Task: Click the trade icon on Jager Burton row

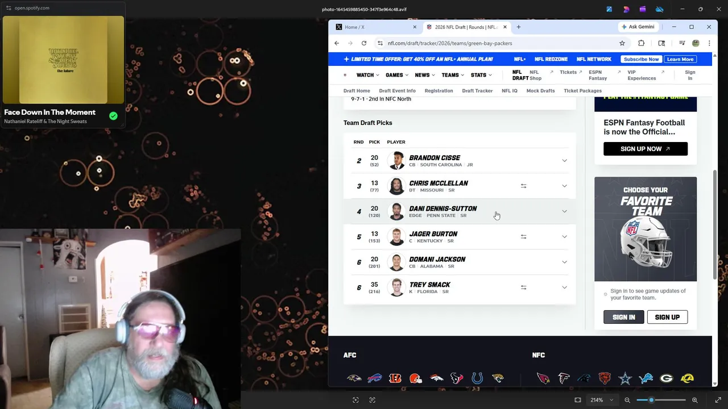Action: [523, 236]
